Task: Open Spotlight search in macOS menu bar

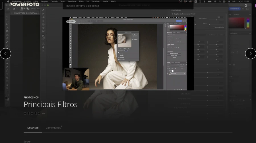Action: (220, 1)
